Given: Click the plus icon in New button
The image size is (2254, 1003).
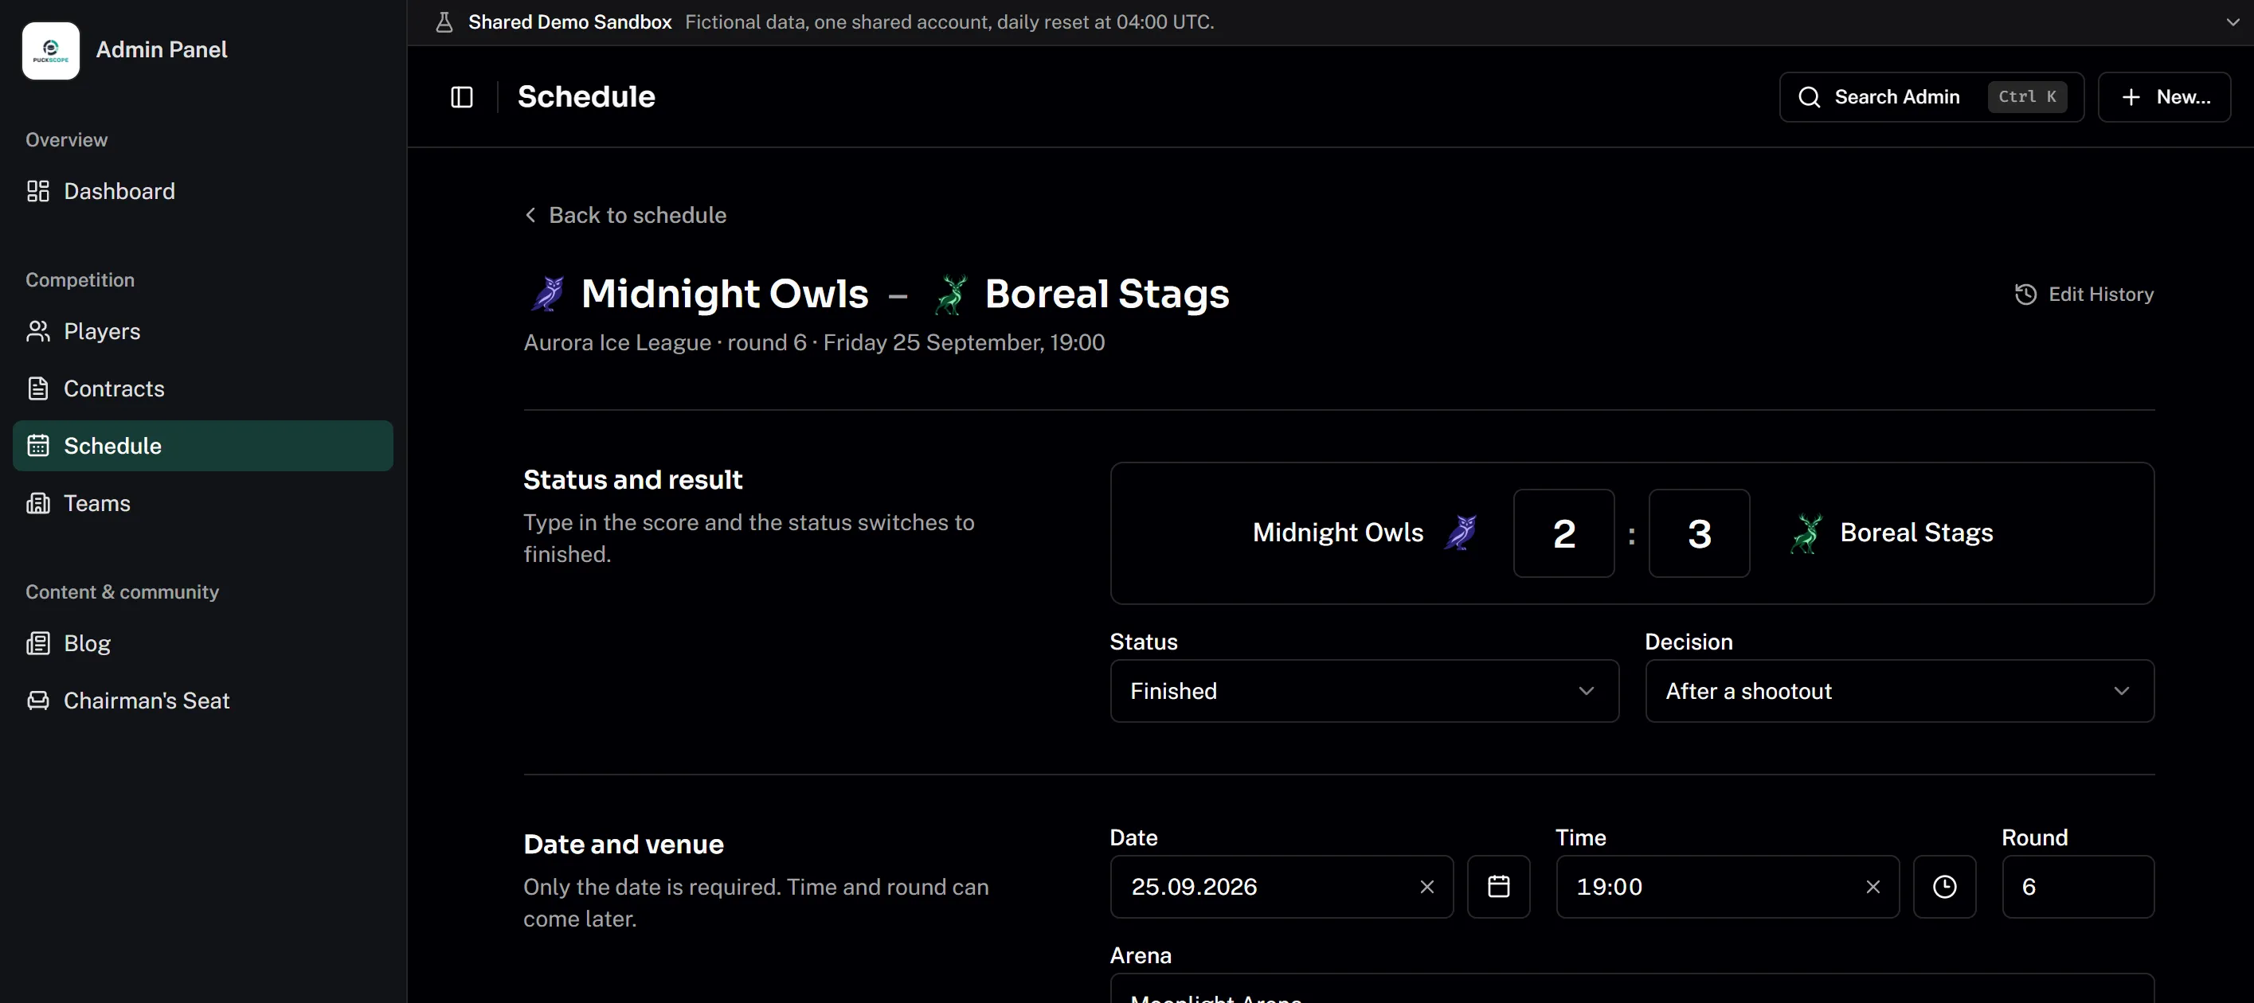Looking at the screenshot, I should click(2131, 97).
